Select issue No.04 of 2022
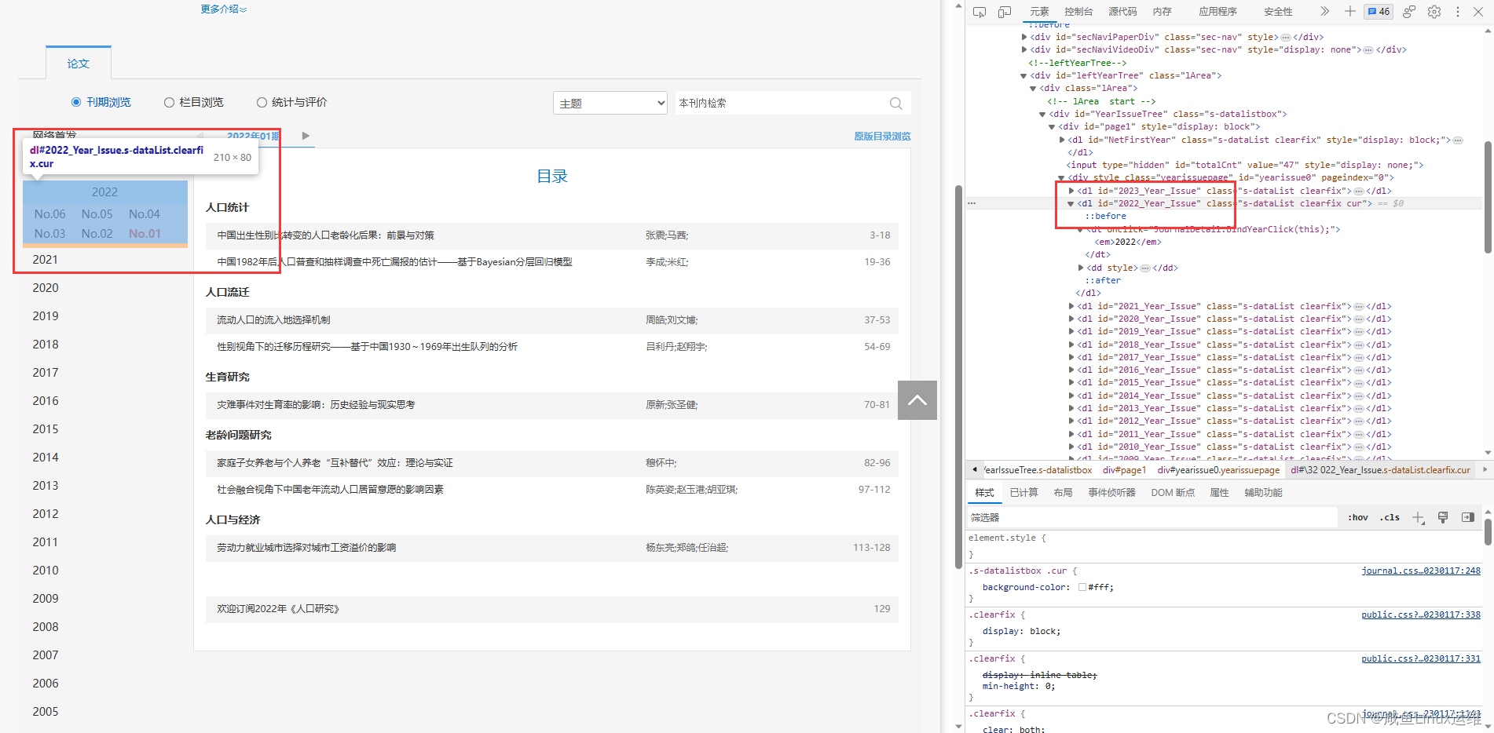Viewport: 1494px width, 733px height. tap(145, 213)
